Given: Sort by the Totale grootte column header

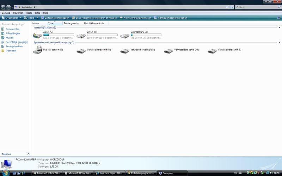Looking at the screenshot, I should pyautogui.click(x=71, y=23).
